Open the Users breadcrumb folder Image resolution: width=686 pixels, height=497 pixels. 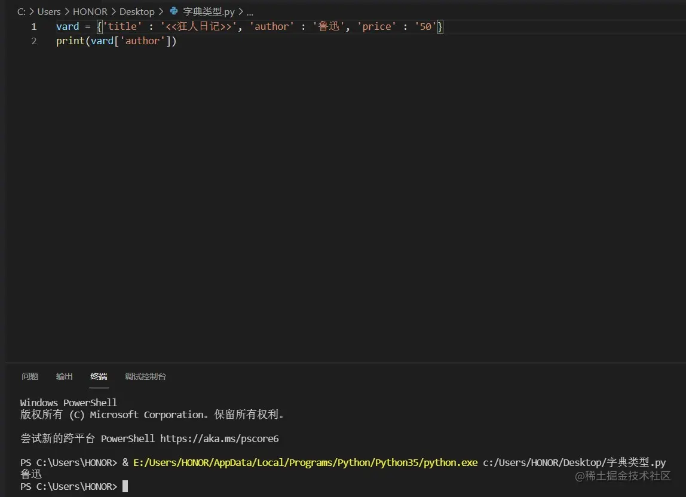click(49, 12)
